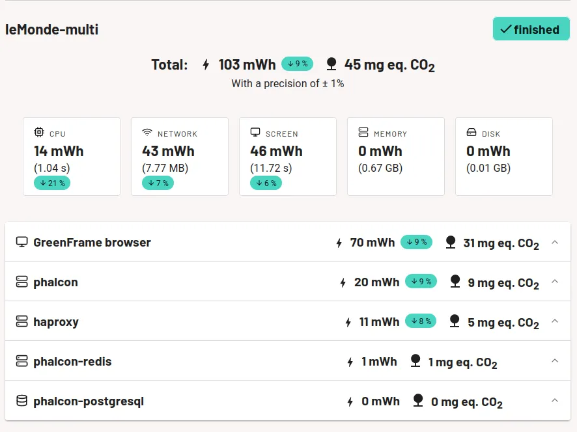Collapse the GreenFrame browser row
The height and width of the screenshot is (432, 577).
(x=555, y=242)
